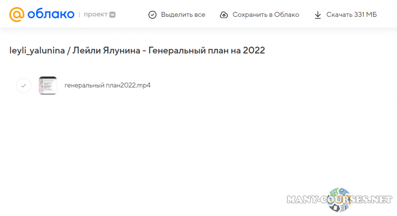Click the MANY-COURSES.NET watermark text

pyautogui.click(x=298, y=200)
